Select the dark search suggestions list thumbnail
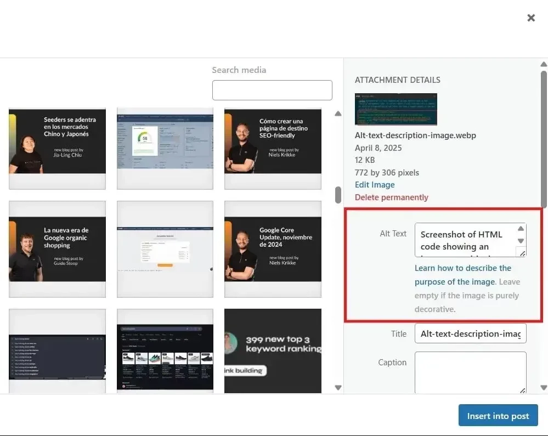This screenshot has height=436, width=548. pyautogui.click(x=57, y=351)
